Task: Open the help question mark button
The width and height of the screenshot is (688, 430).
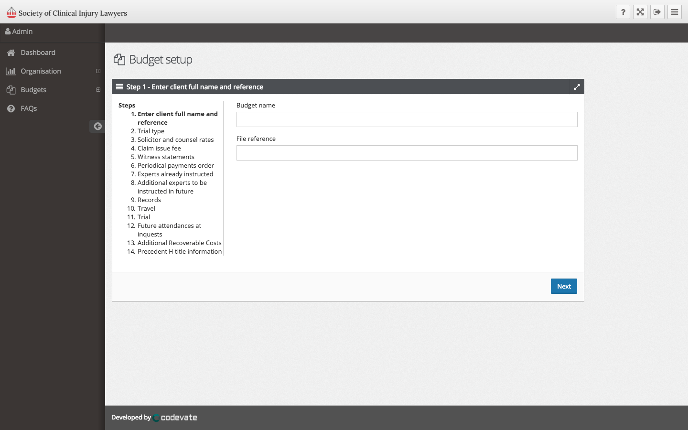Action: click(623, 12)
